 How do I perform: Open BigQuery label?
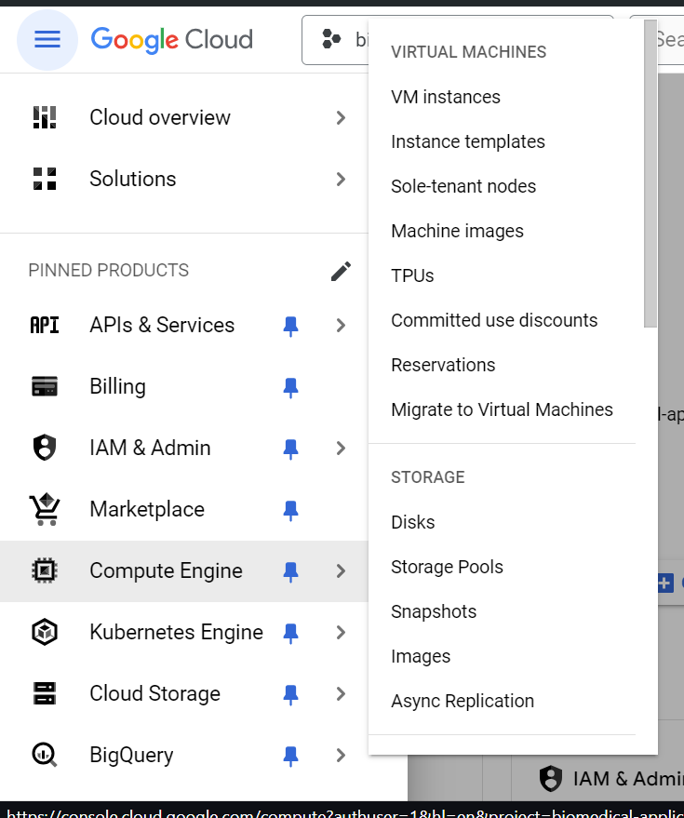[131, 755]
